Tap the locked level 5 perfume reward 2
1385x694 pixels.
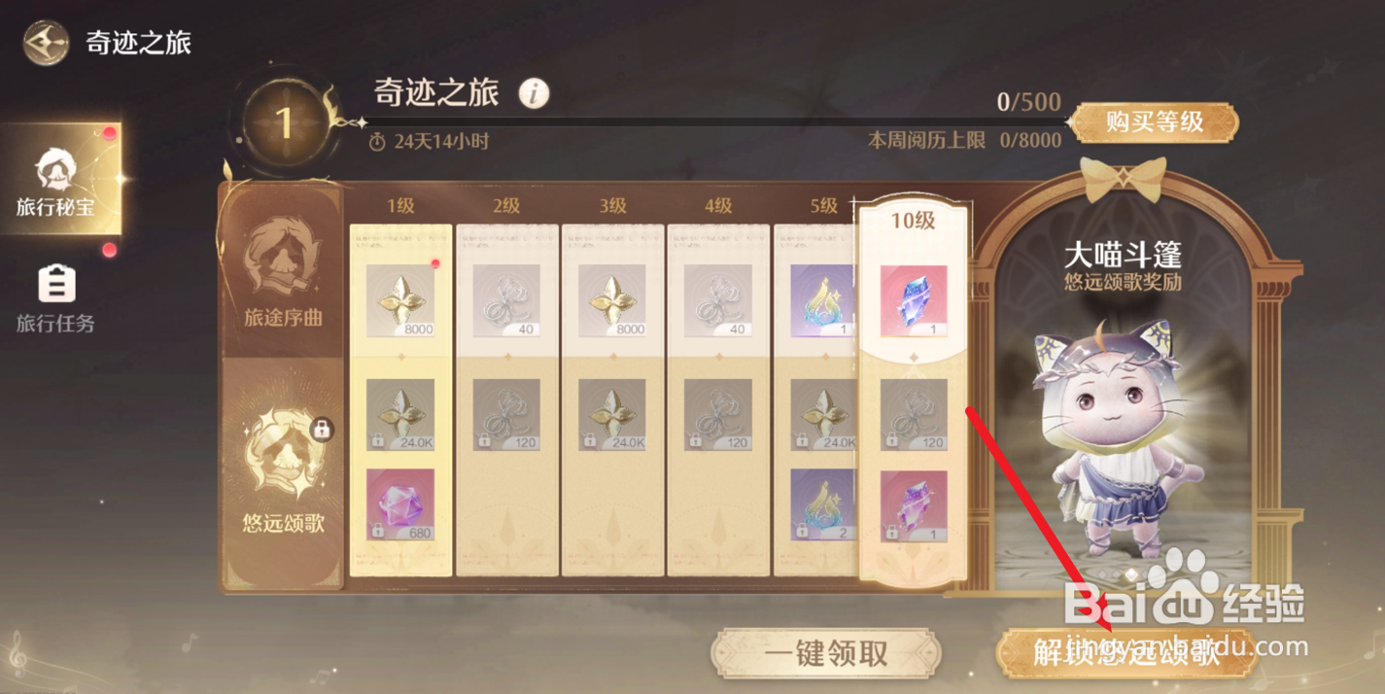pos(823,504)
